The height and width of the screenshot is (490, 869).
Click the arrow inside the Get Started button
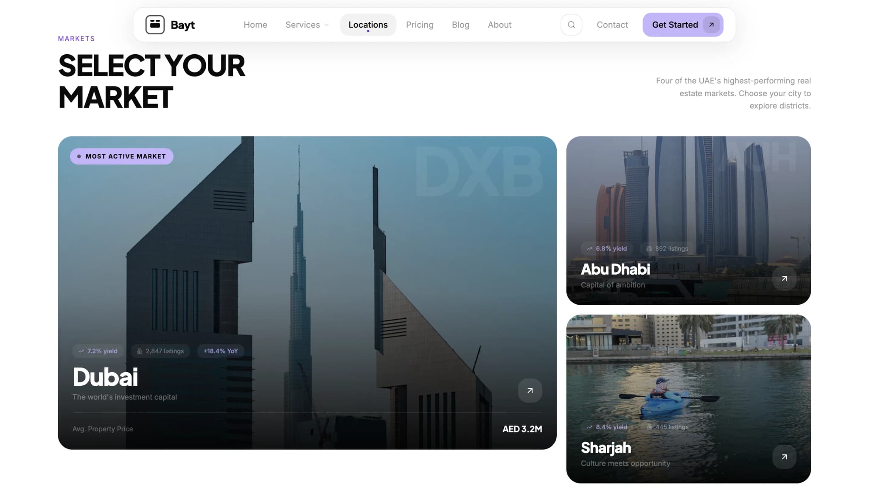coord(711,25)
